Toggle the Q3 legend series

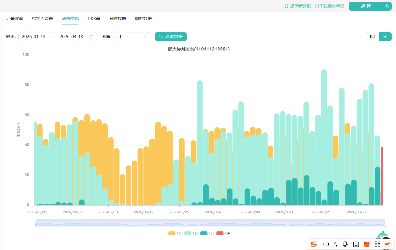click(x=207, y=233)
